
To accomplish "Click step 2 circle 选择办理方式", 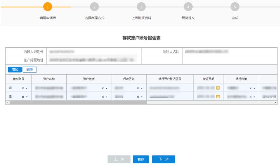I will [x=94, y=7].
